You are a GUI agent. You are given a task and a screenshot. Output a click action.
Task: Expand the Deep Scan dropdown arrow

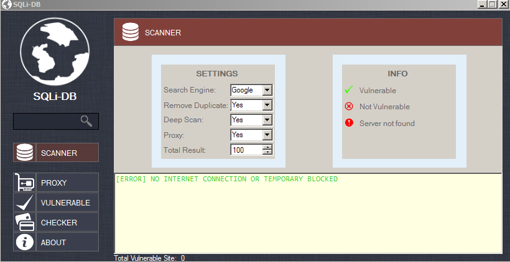[x=267, y=120]
